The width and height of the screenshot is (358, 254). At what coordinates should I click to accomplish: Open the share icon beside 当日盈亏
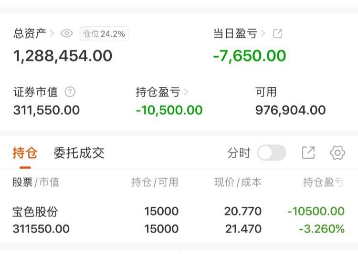[277, 33]
